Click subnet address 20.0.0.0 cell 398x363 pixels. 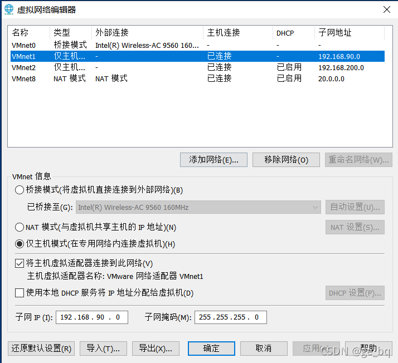[x=331, y=79]
